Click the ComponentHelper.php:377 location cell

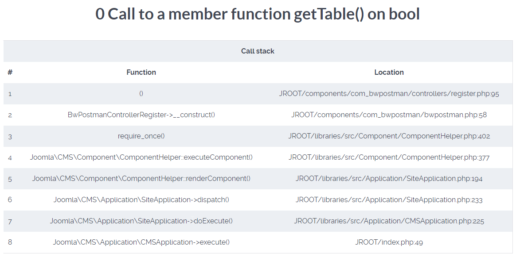coord(389,157)
